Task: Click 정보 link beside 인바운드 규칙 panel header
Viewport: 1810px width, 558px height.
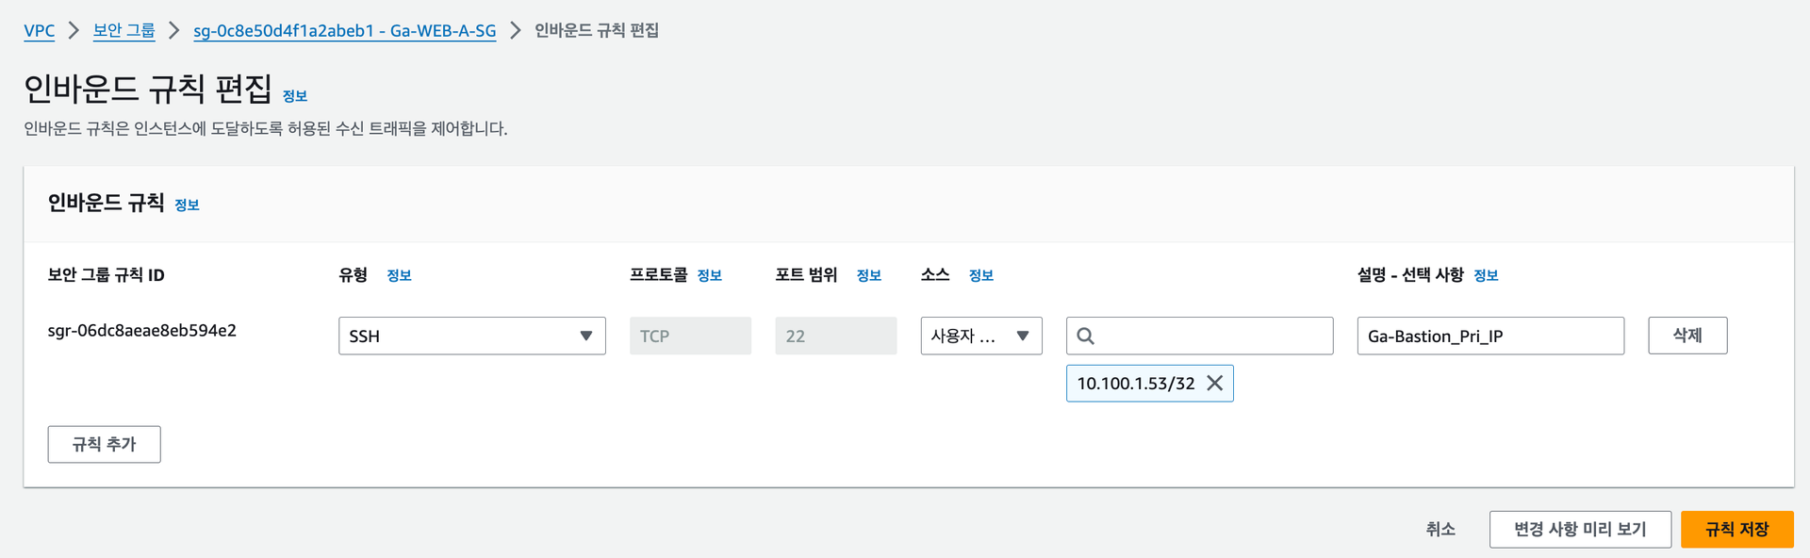Action: coord(187,205)
